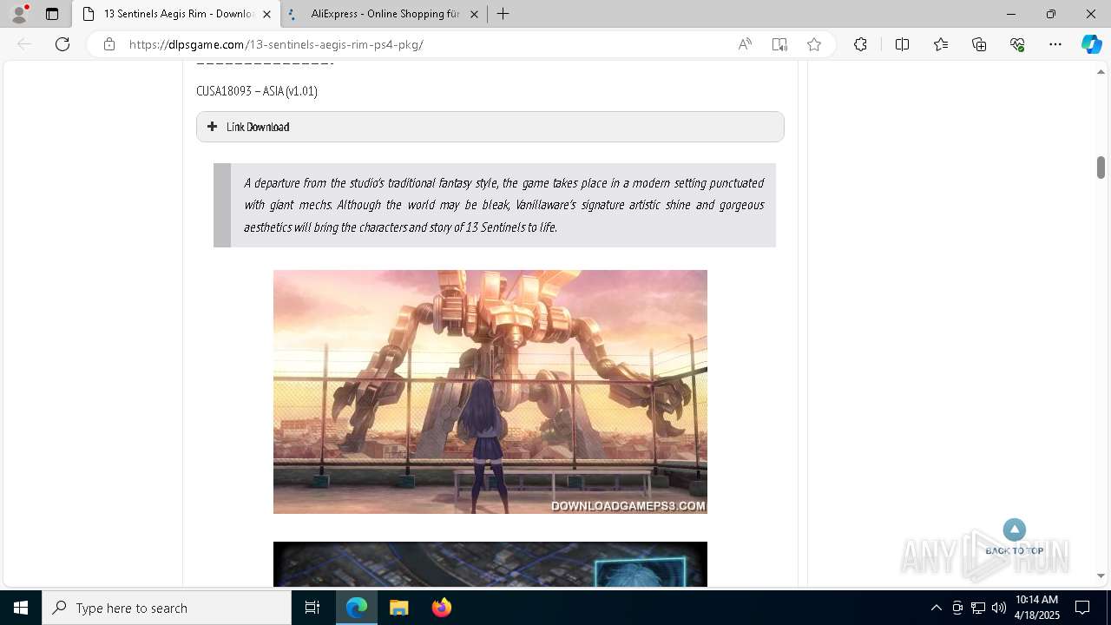Viewport: 1111px width, 625px height.
Task: Open Immersive Reader icon
Action: coord(779,44)
